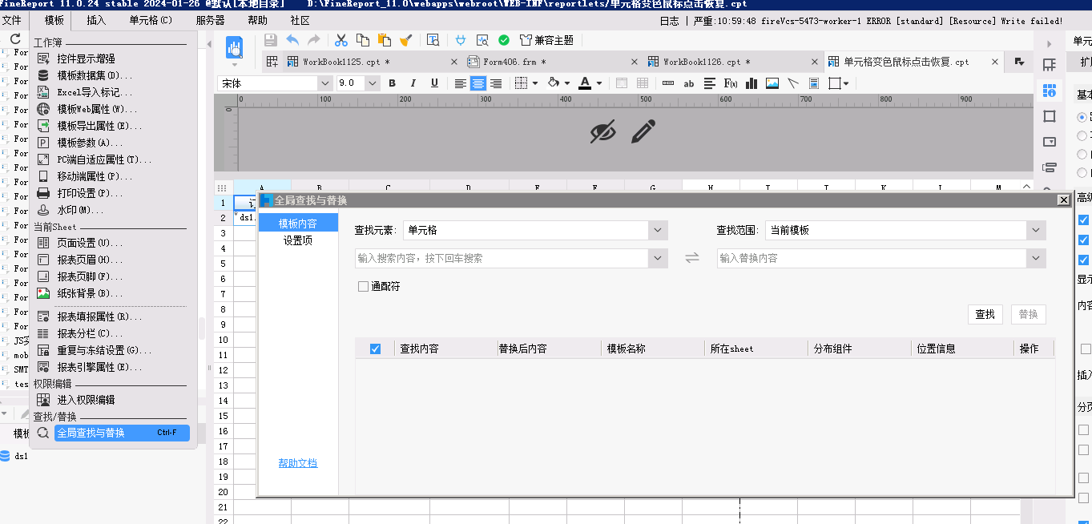
Task: Toggle the crossed-out eye visibility icon
Action: tap(602, 131)
